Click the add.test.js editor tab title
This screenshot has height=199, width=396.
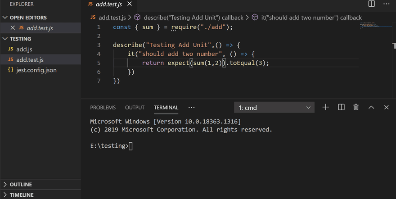[x=109, y=4]
